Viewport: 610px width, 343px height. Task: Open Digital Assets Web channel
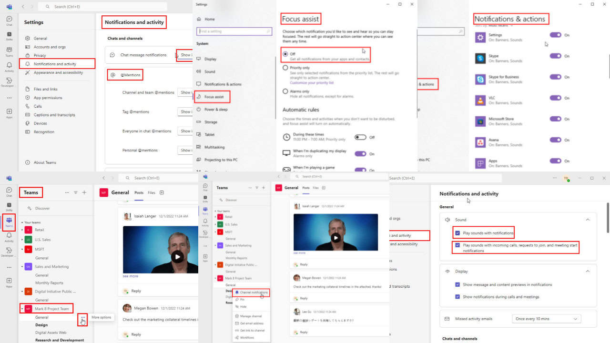(x=51, y=333)
